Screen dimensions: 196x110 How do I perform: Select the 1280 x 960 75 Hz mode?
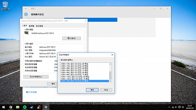(85, 75)
